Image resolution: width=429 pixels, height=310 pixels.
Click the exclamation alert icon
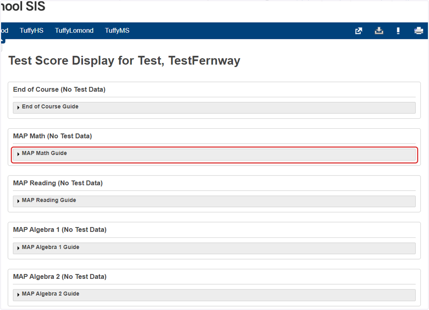[x=398, y=31]
